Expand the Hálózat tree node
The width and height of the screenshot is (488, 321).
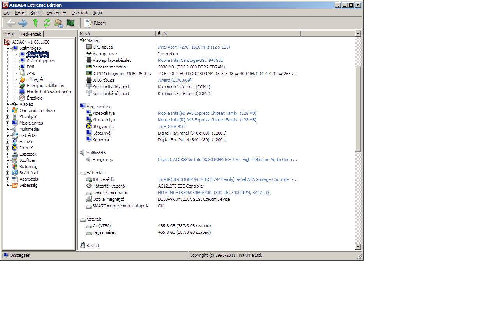pyautogui.click(x=7, y=142)
